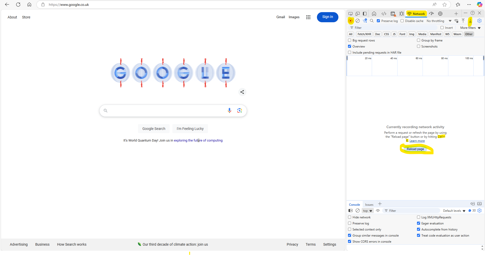485x255 pixels.
Task: Open the network conditions icon
Action: [456, 21]
